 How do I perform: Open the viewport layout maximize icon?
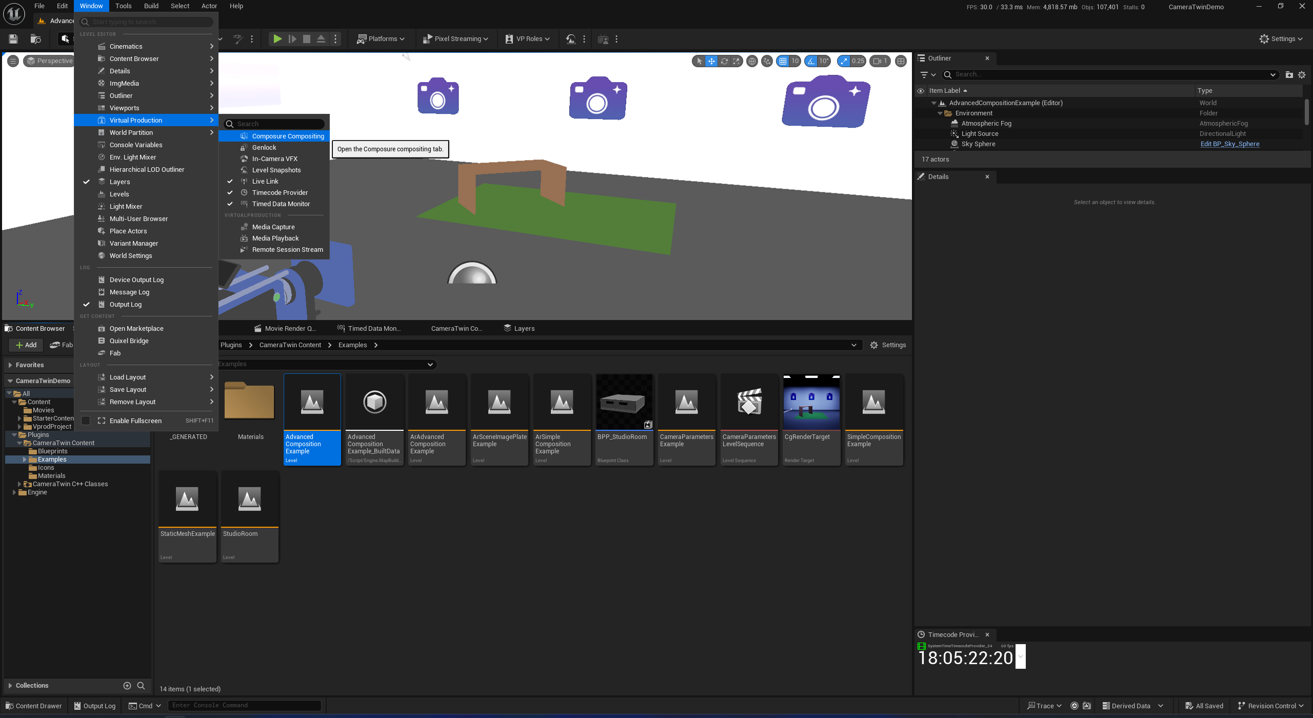[x=901, y=61]
